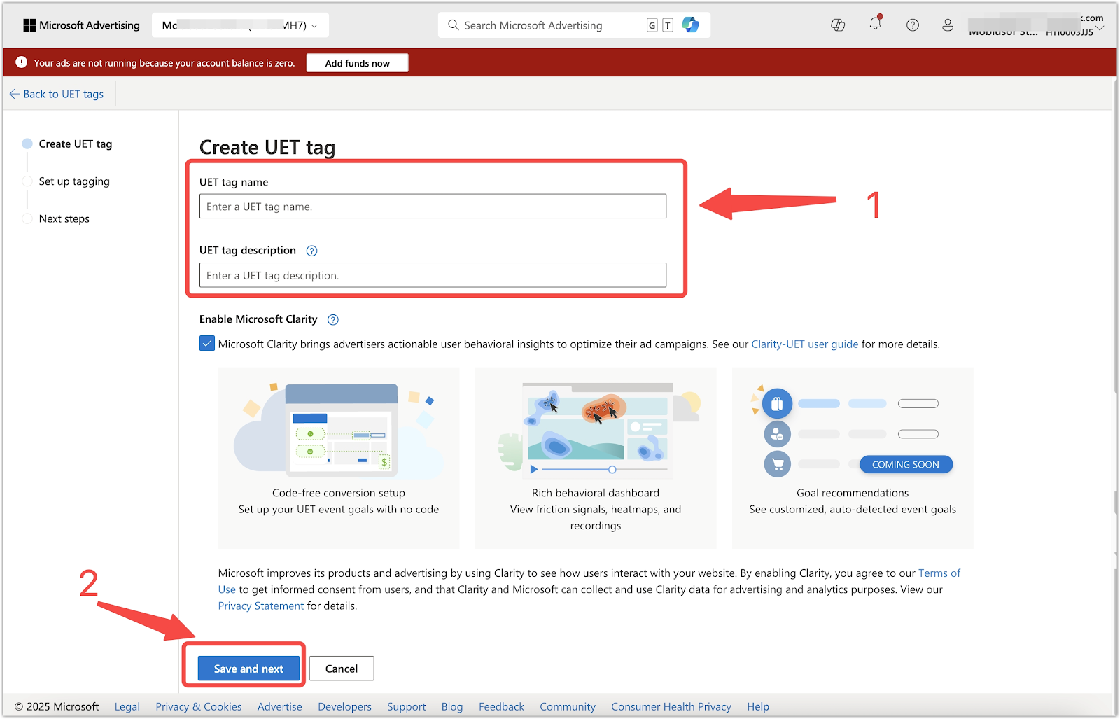
Task: Click the G shortcut icon in search bar
Action: click(x=652, y=25)
